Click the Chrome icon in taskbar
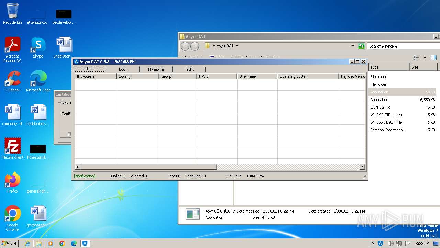 coord(62,244)
